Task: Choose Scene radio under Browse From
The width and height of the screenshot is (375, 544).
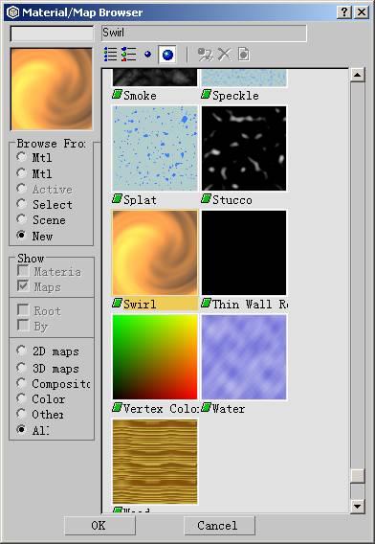Action: (21, 219)
